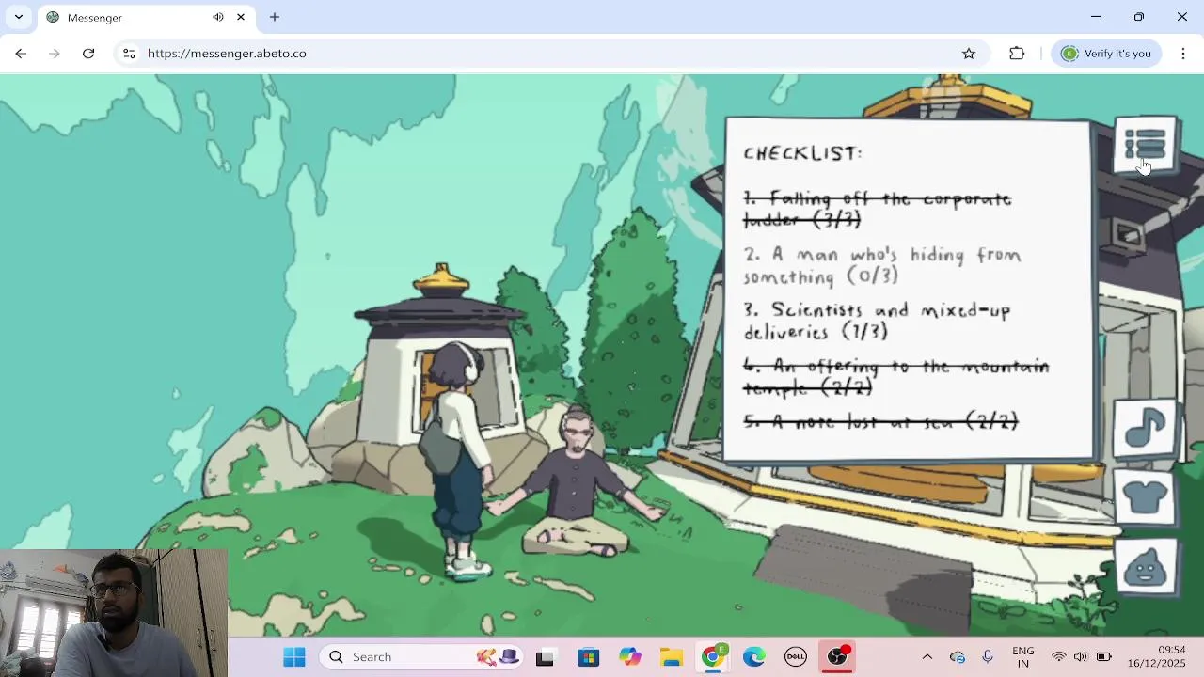
Task: Open the Windows Start menu
Action: [x=294, y=656]
